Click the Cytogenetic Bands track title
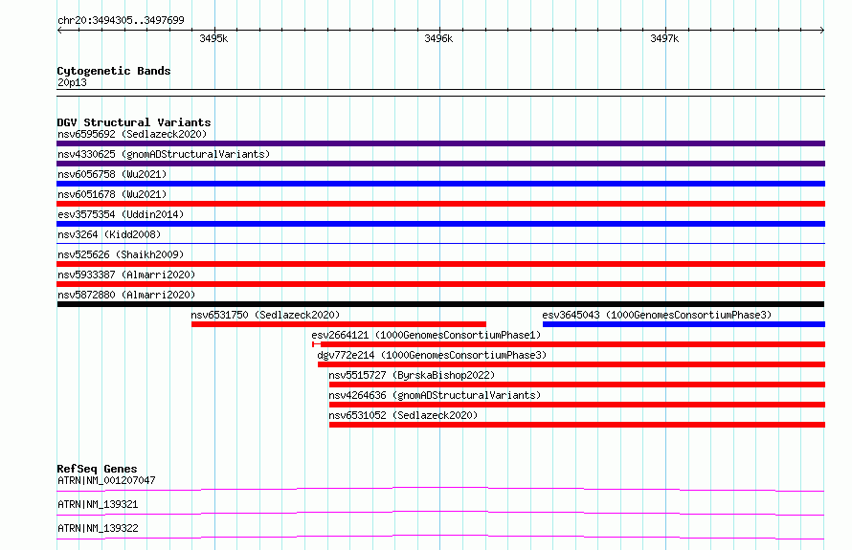 114,71
